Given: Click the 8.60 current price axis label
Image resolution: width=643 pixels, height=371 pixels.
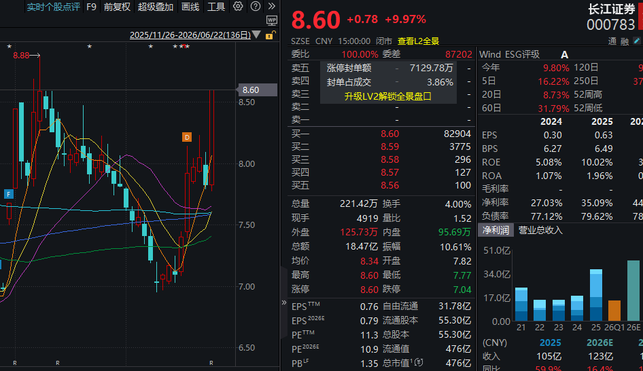Looking at the screenshot, I should point(257,90).
